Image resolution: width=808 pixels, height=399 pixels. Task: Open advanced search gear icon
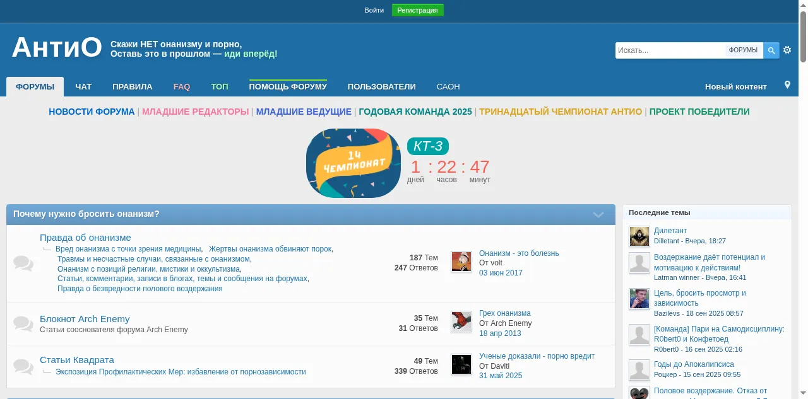pyautogui.click(x=787, y=50)
